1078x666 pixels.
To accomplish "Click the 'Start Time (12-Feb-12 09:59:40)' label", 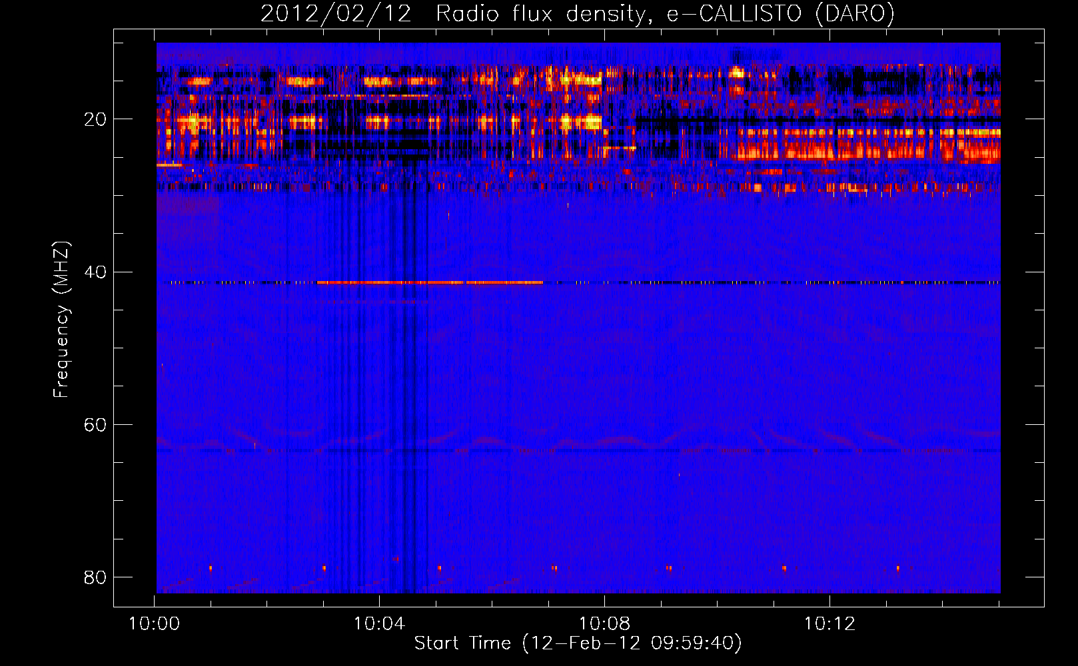I will [578, 643].
